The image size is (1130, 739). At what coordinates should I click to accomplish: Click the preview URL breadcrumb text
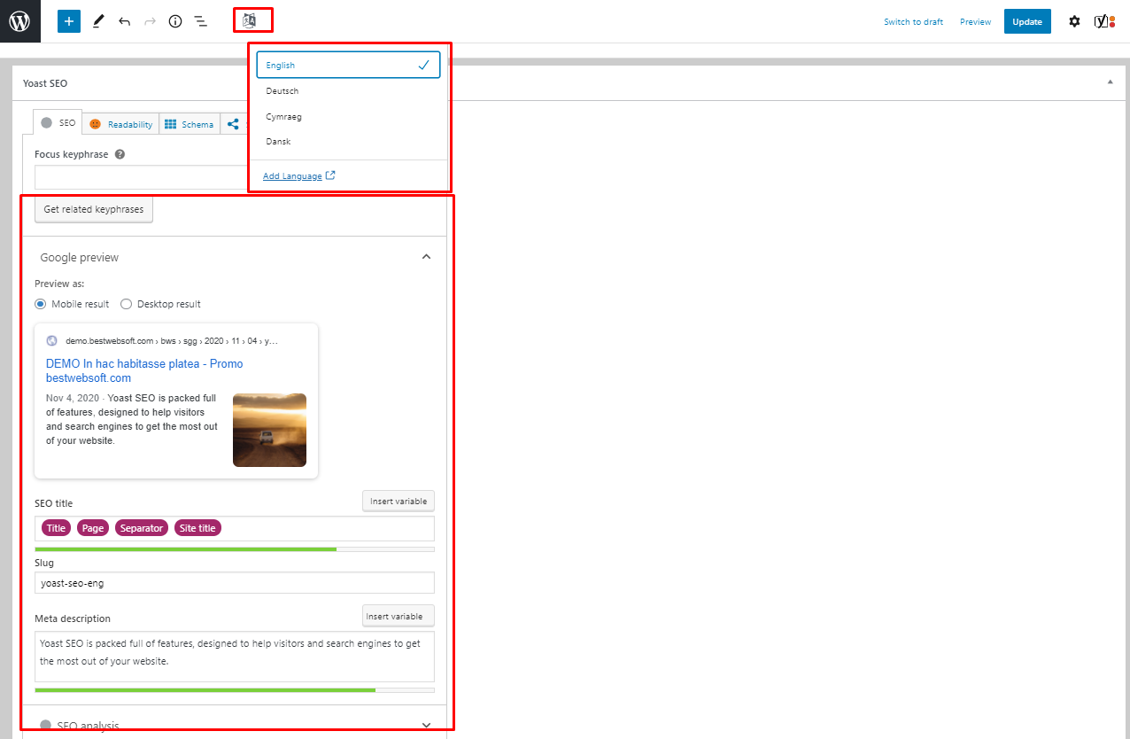172,340
